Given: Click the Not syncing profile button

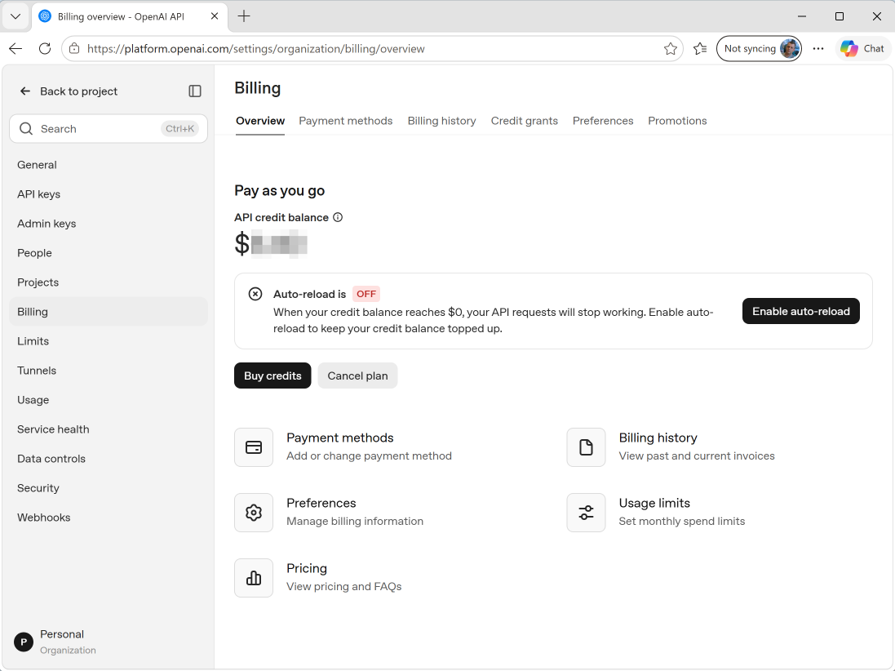Looking at the screenshot, I should 759,49.
